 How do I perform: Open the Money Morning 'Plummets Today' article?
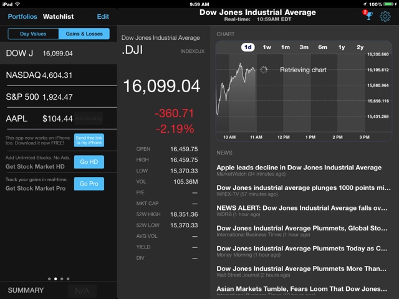303,251
